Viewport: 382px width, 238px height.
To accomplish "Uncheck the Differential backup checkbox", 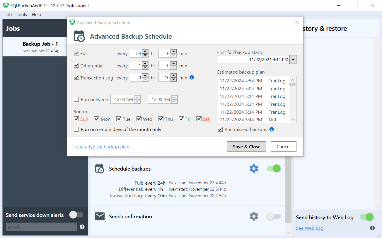I will [76, 65].
